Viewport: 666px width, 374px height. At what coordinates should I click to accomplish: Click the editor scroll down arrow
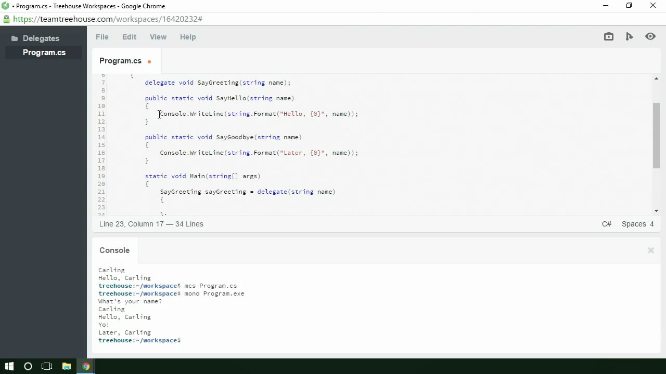656,211
